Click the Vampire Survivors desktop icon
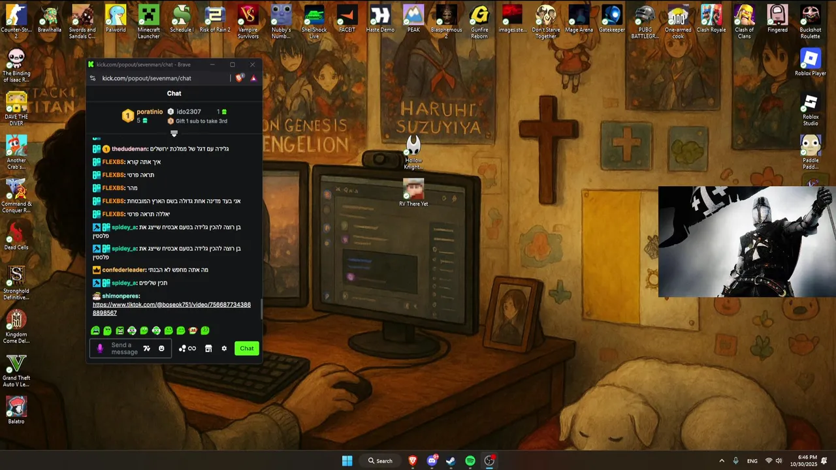The width and height of the screenshot is (836, 470). coord(248,21)
